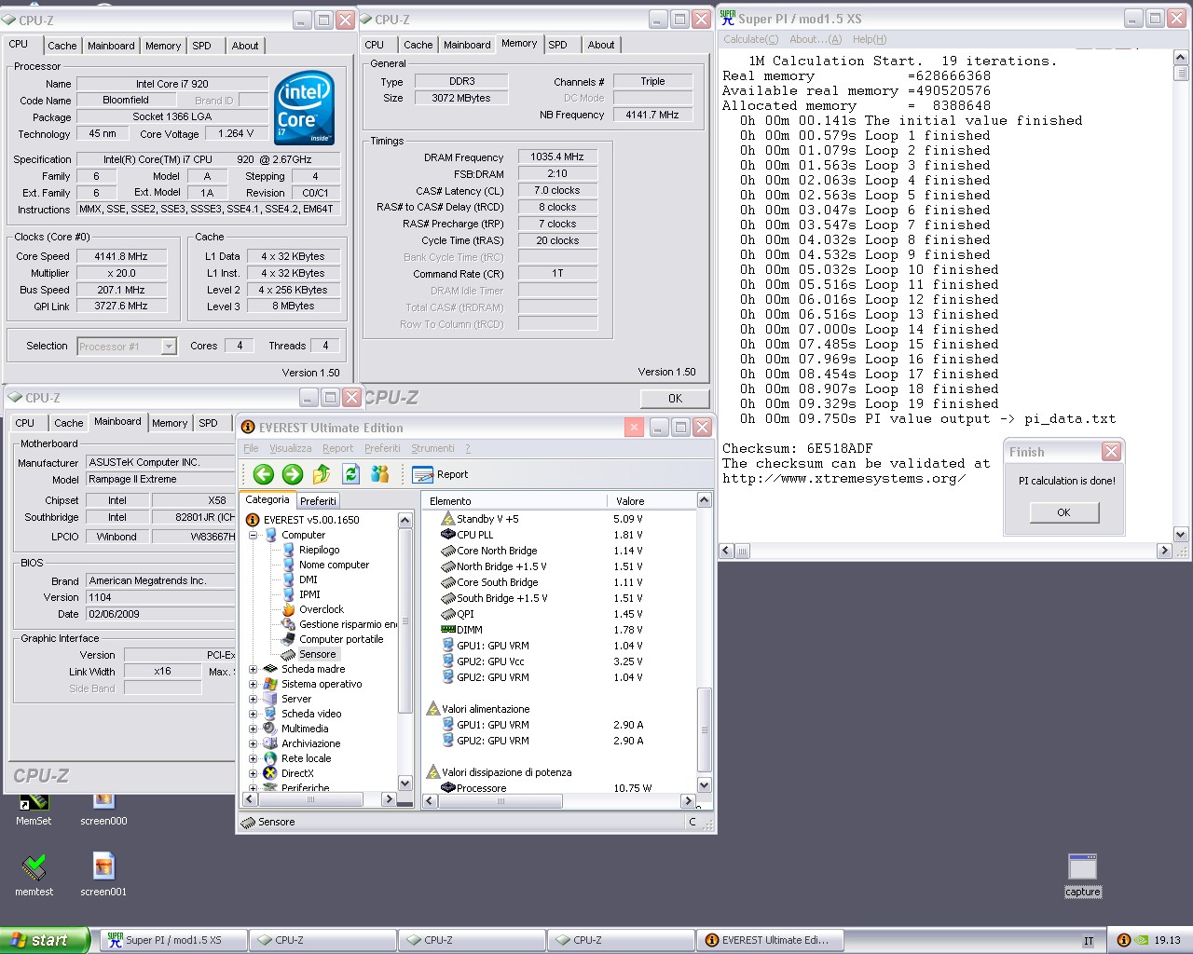Open the screen001 desktop file
Screen dimensions: 1193x954
coord(103,875)
